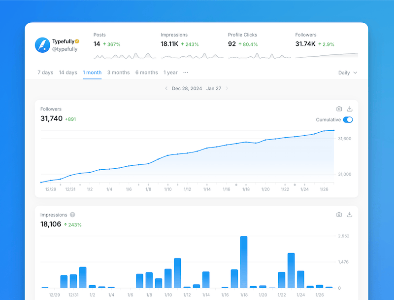Viewport: 394px width, 300px height.
Task: Switch to the 3 months tab
Action: coord(118,73)
